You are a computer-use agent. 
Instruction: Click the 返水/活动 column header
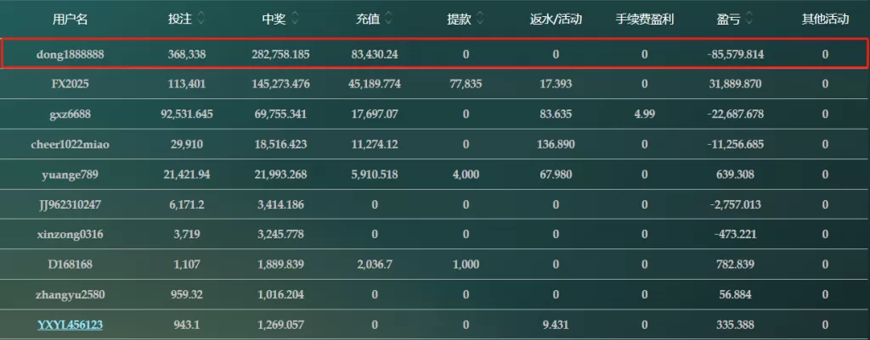coord(556,20)
